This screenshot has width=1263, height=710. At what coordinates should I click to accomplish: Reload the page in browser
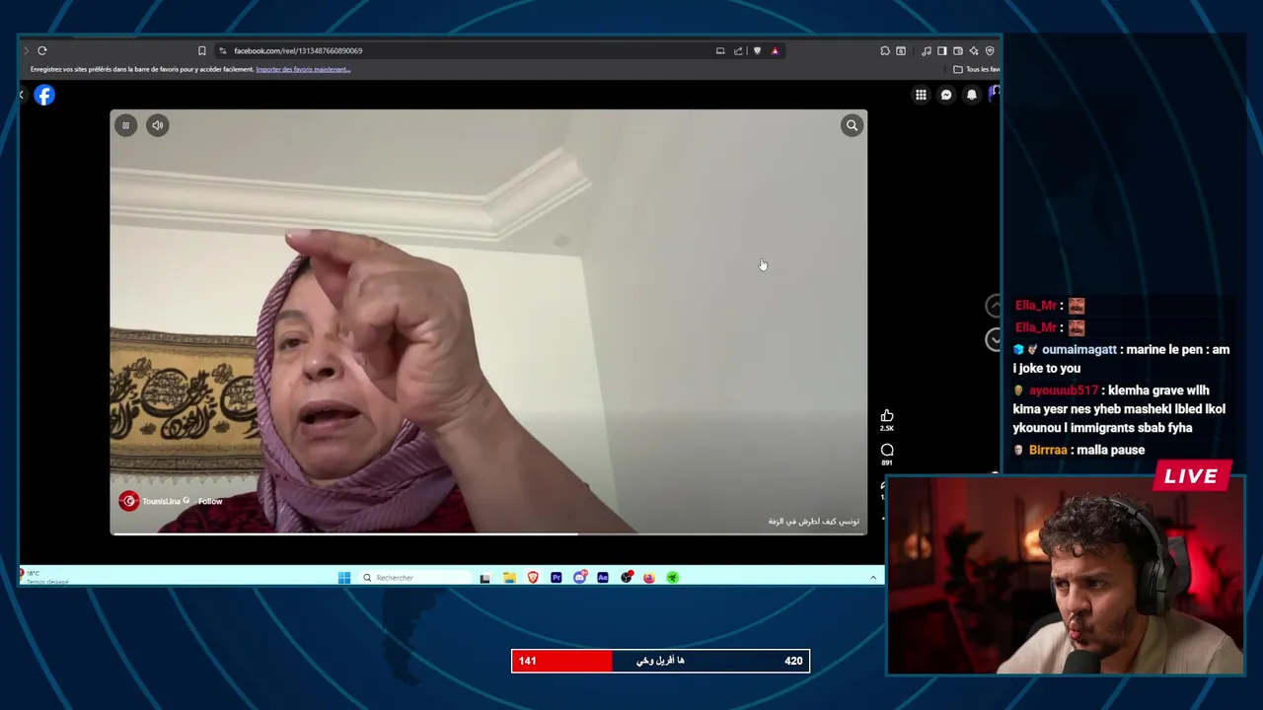[42, 50]
